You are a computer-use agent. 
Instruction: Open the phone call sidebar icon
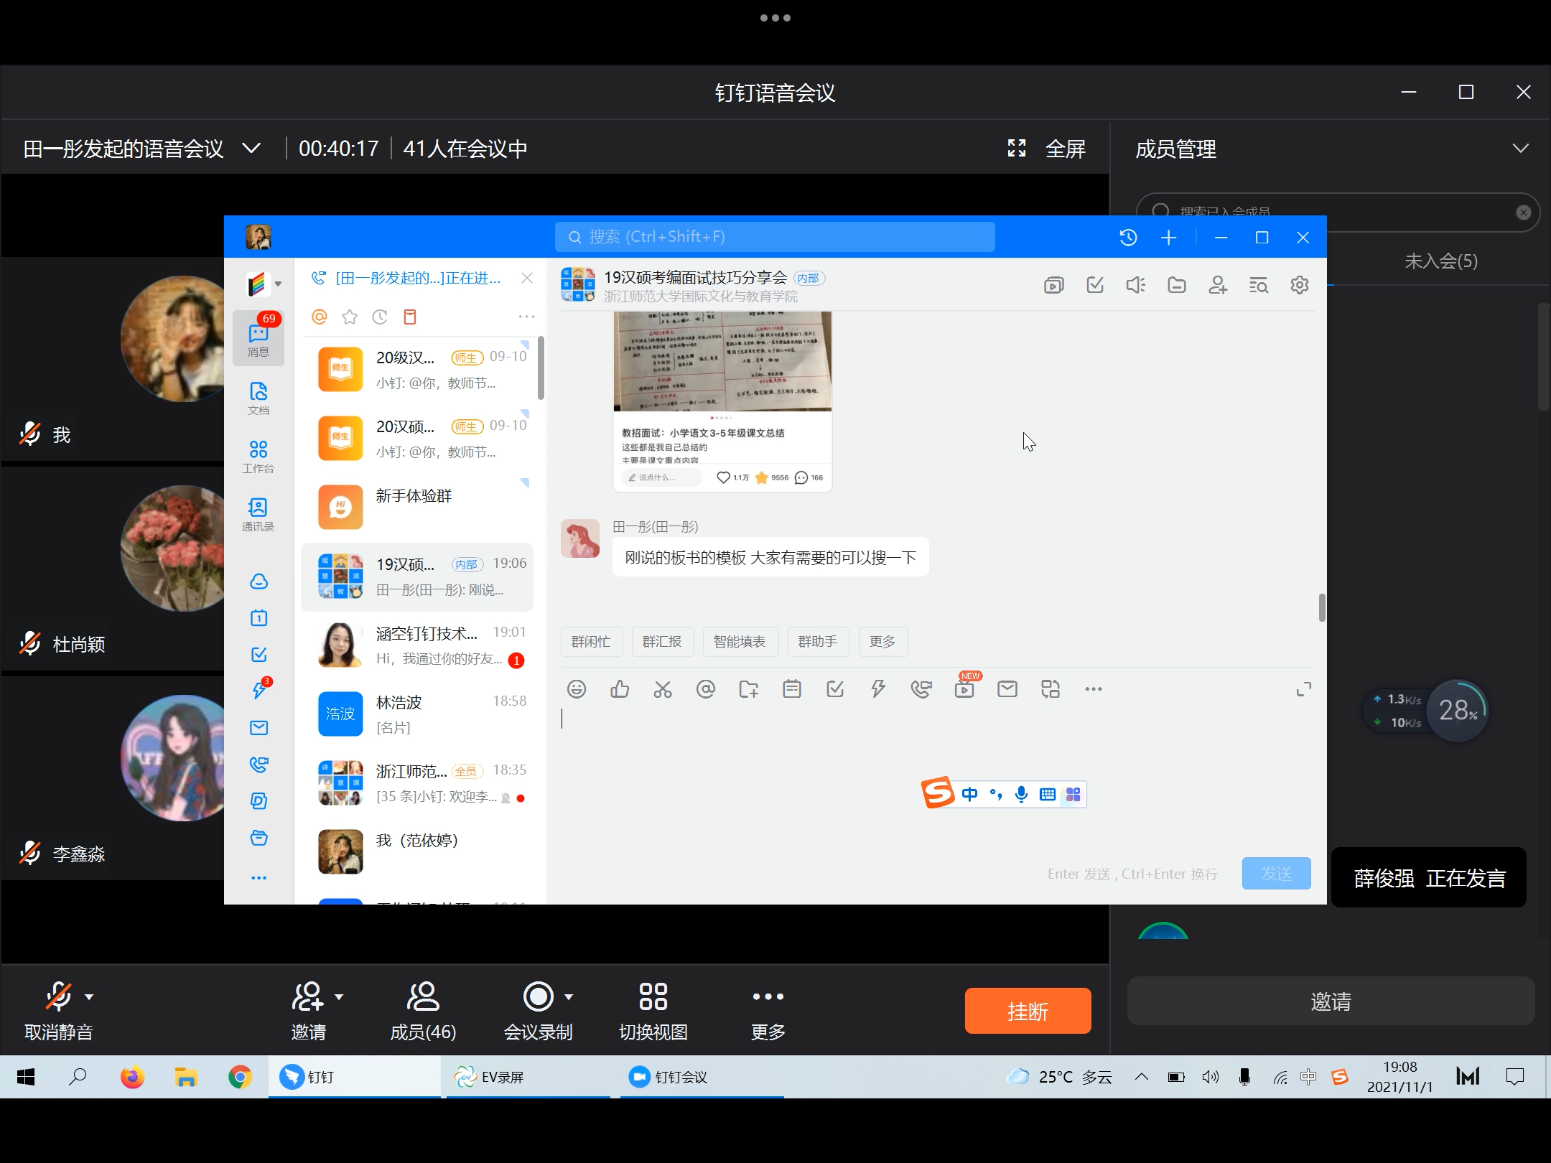(258, 765)
